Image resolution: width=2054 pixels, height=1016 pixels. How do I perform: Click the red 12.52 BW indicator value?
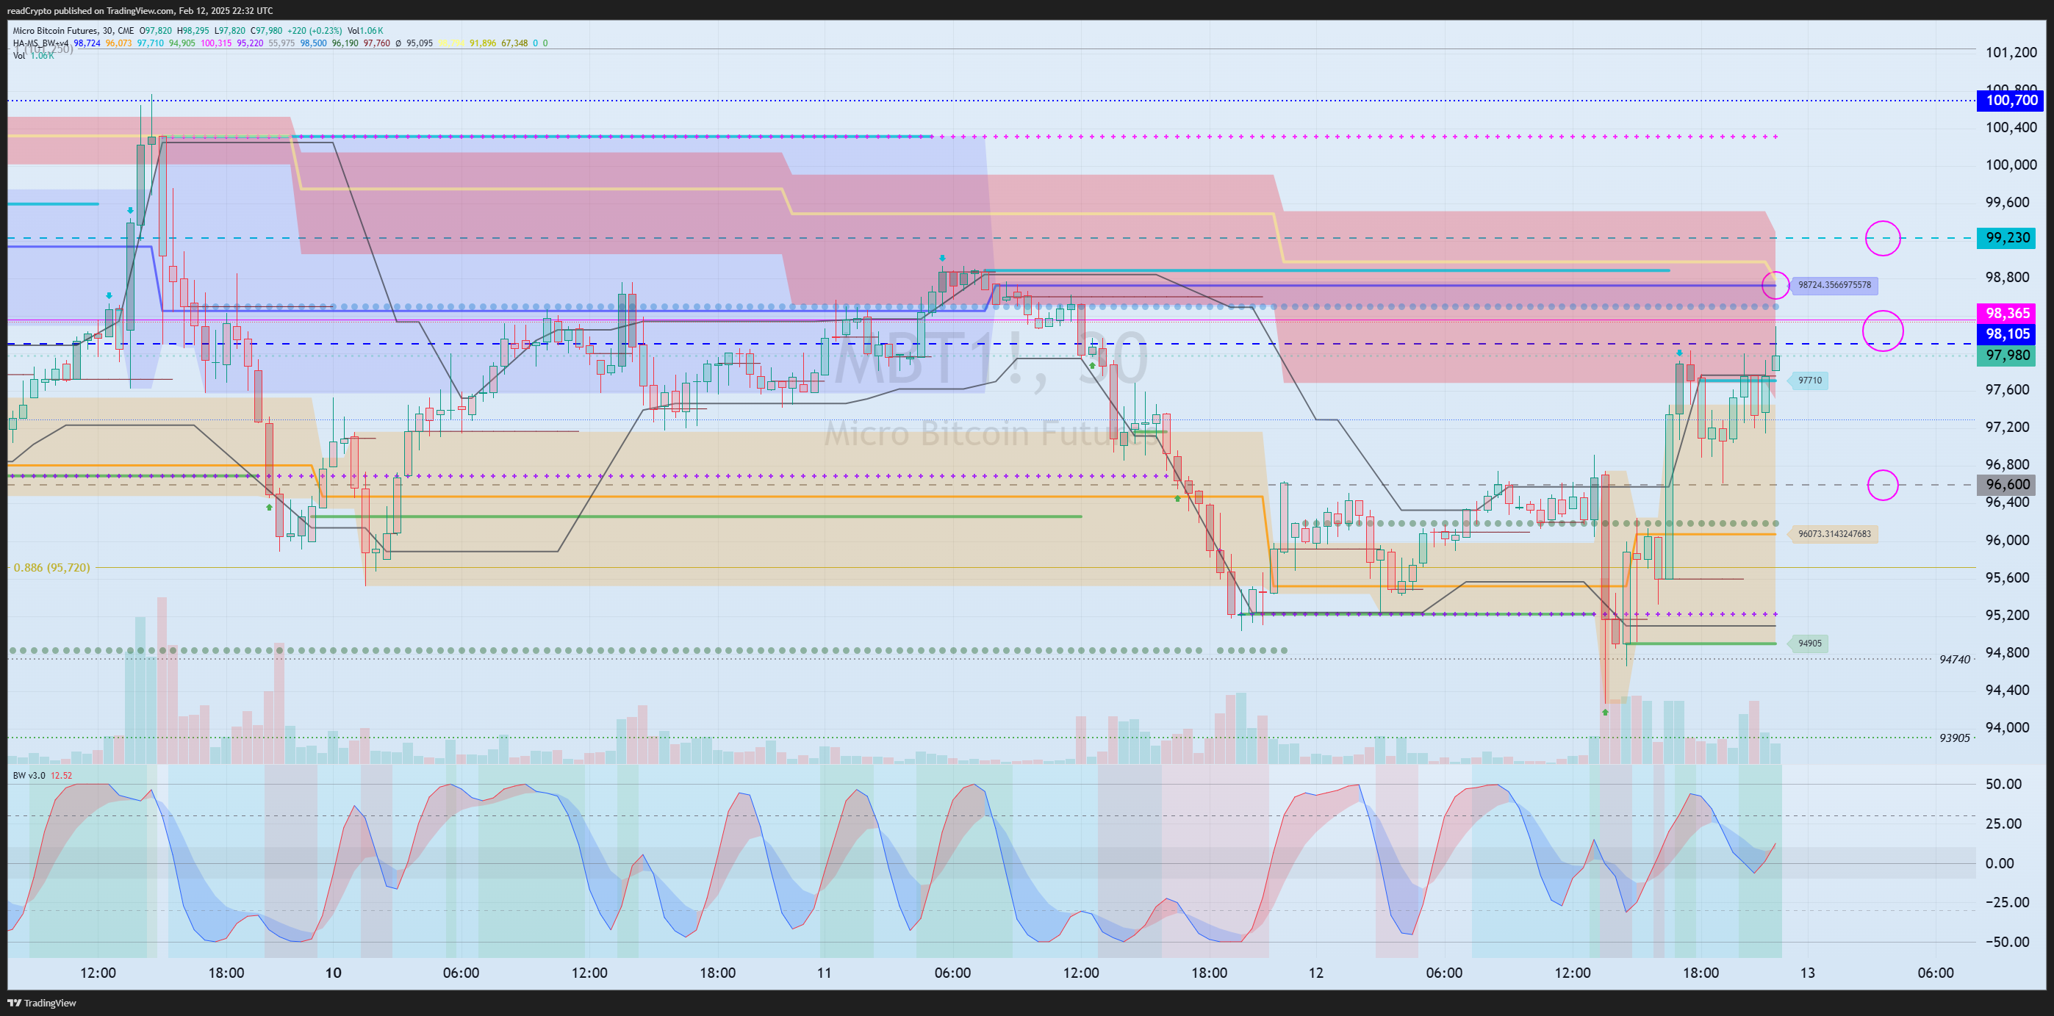[x=62, y=775]
